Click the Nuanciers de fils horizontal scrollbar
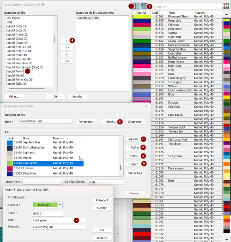Viewport: 231px width, 242px height. point(27,89)
